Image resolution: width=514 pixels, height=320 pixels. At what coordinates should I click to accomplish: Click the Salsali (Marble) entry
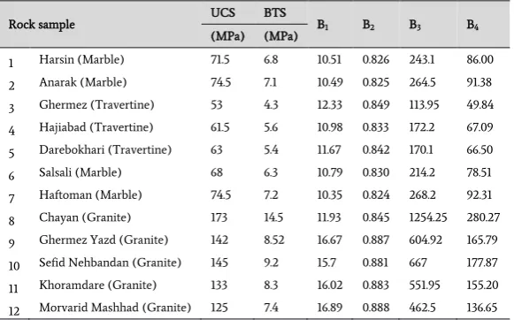(x=81, y=172)
